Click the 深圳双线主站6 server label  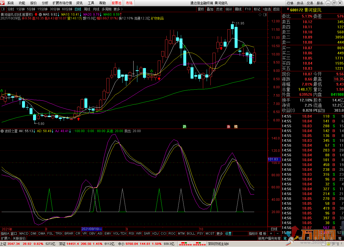218,244
